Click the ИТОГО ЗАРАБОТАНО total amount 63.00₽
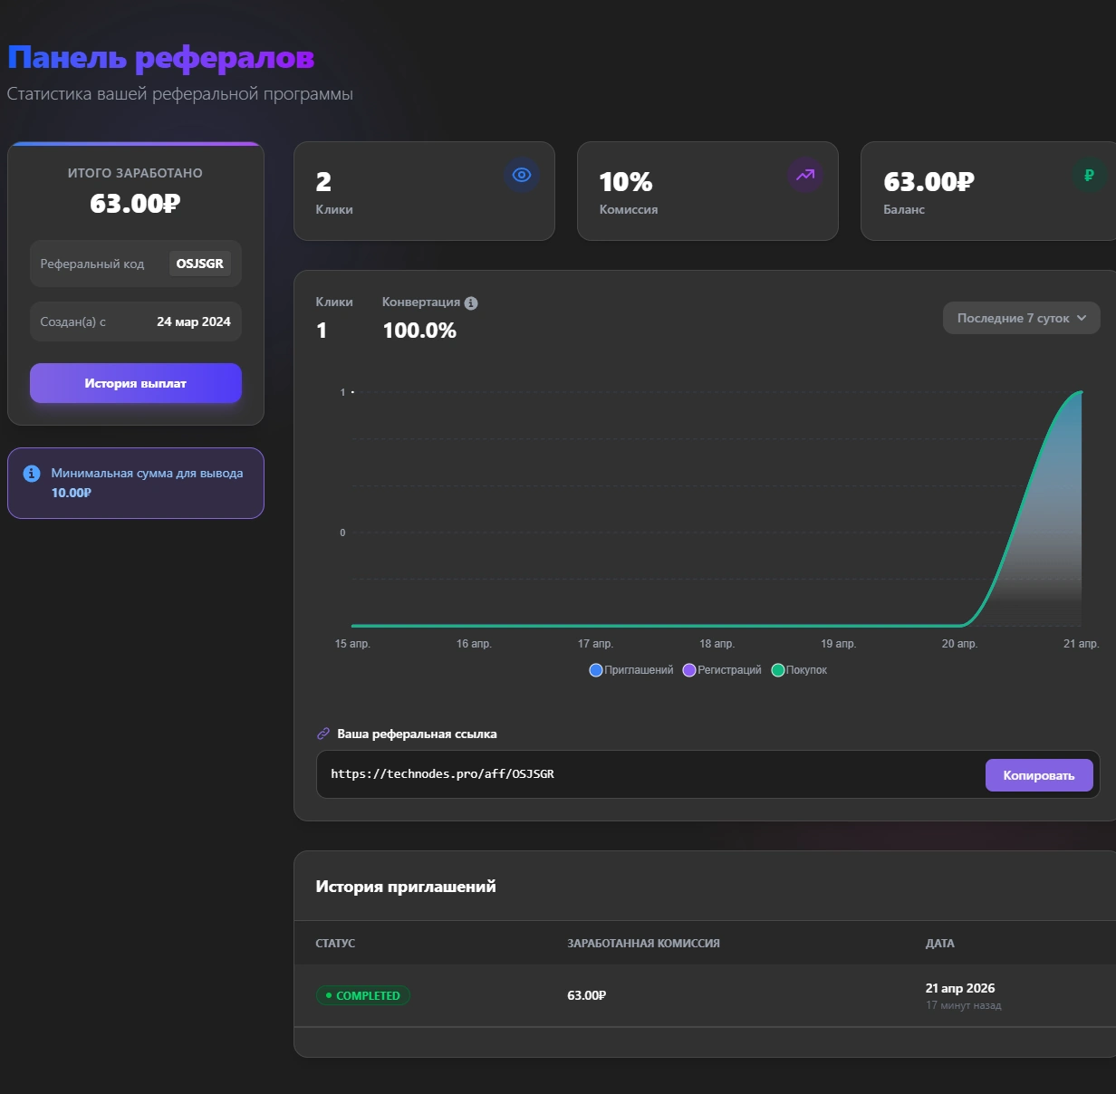Viewport: 1116px width, 1094px height. coord(135,204)
